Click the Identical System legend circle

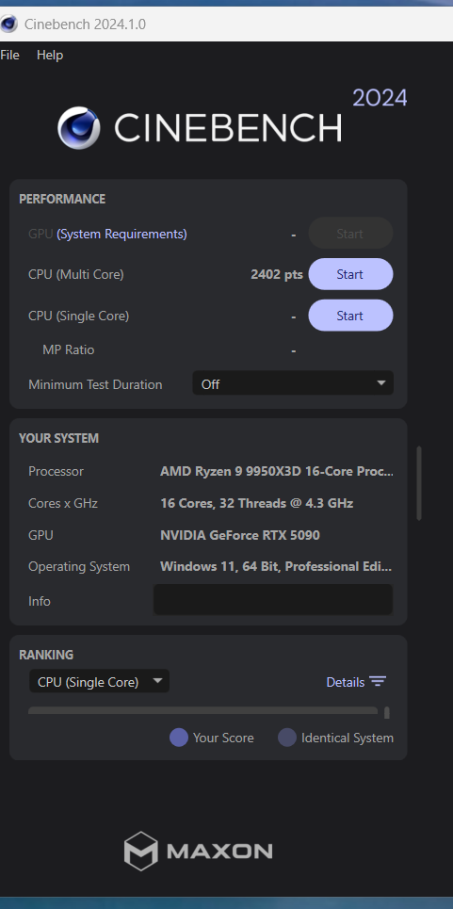click(286, 738)
